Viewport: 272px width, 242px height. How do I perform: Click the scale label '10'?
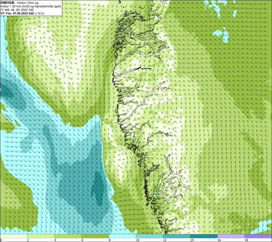click(138, 240)
